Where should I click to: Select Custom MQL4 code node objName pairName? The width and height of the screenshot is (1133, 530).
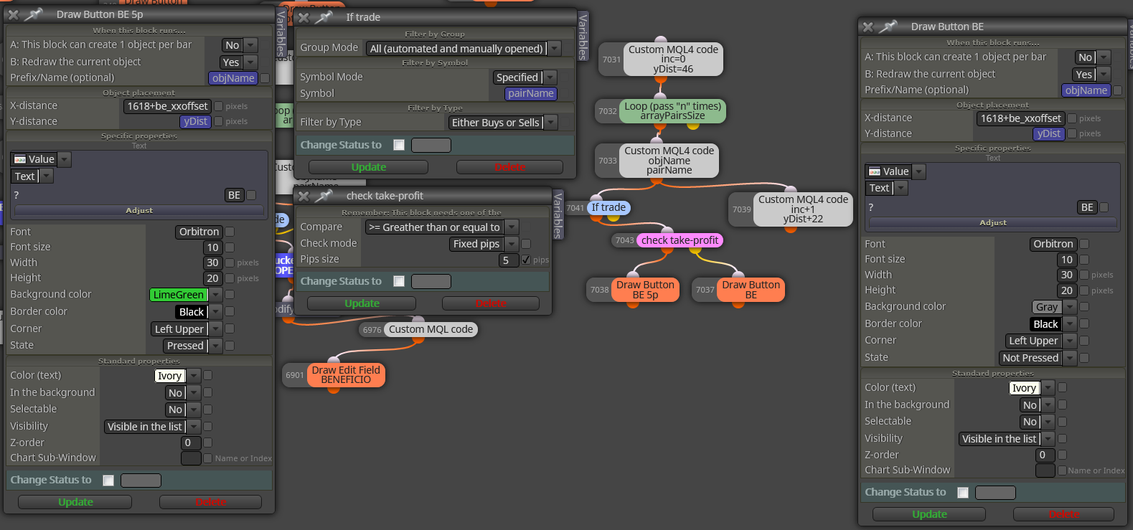pyautogui.click(x=669, y=160)
